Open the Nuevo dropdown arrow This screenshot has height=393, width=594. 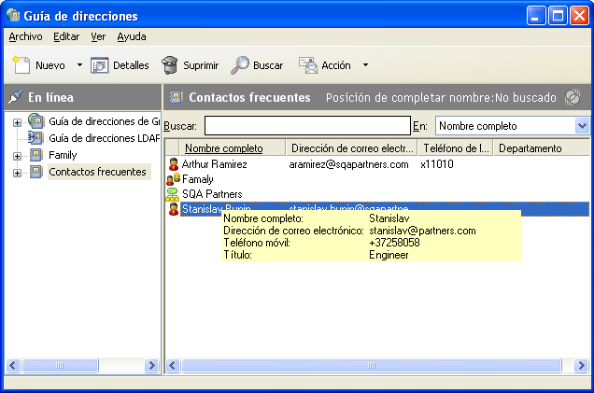[79, 65]
